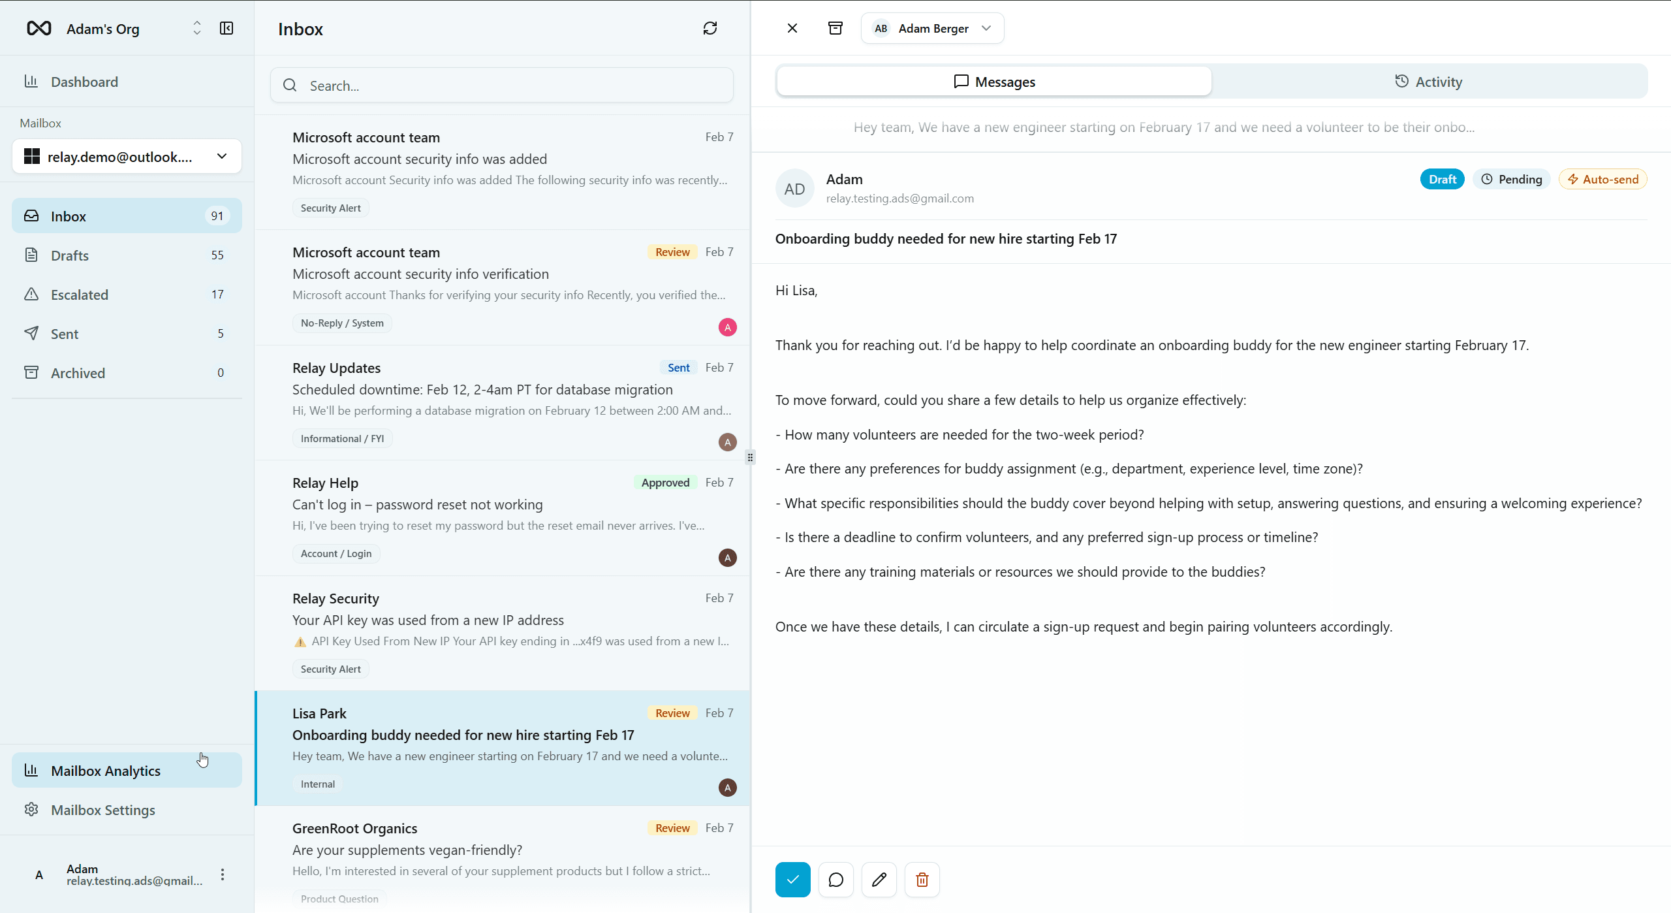This screenshot has width=1671, height=913.
Task: Open the comment bubble icon for the draft
Action: 835,880
